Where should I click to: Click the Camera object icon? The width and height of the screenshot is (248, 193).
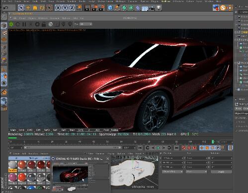point(152,8)
